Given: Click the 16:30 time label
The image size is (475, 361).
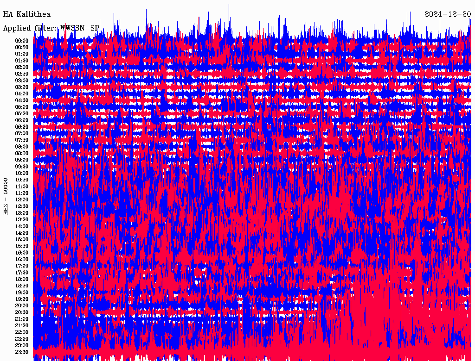Looking at the screenshot, I should [x=22, y=260].
